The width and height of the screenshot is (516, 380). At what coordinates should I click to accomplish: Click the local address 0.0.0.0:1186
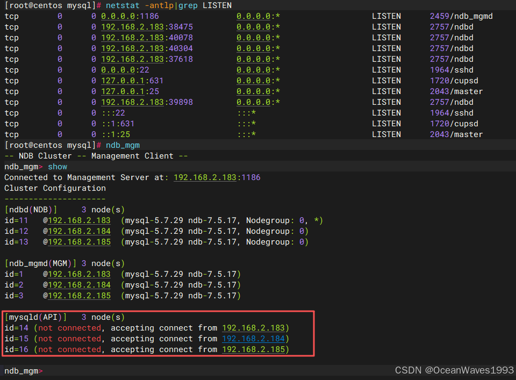point(130,16)
